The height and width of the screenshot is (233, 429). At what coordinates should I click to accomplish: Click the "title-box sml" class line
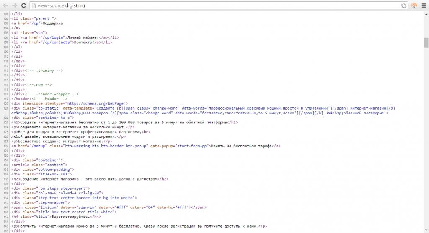(41, 174)
